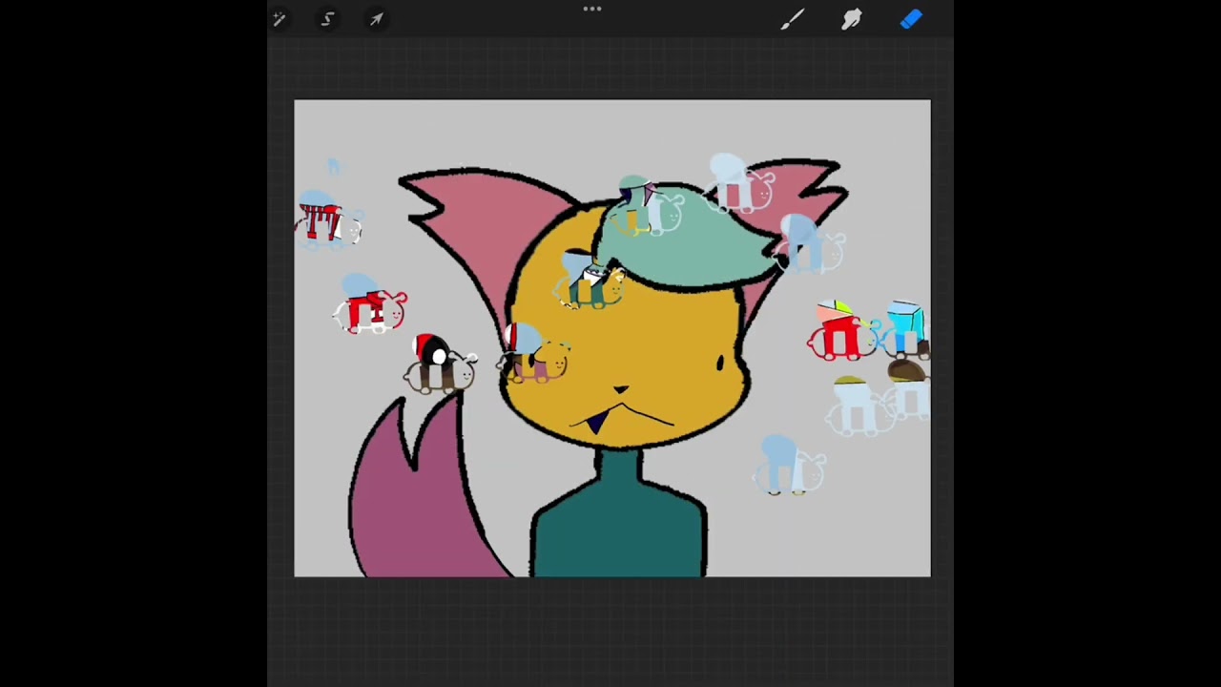Open the three-dot multitasking menu
This screenshot has height=687, width=1221.
click(x=592, y=10)
